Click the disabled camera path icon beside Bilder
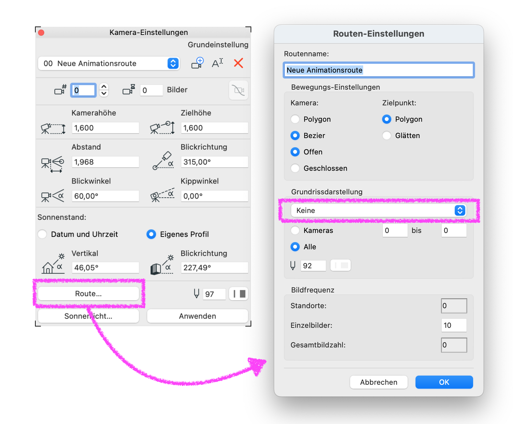Image resolution: width=513 pixels, height=424 pixels. [x=239, y=90]
